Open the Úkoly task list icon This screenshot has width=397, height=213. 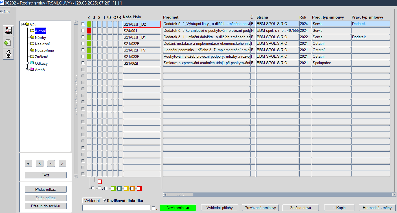8,31
